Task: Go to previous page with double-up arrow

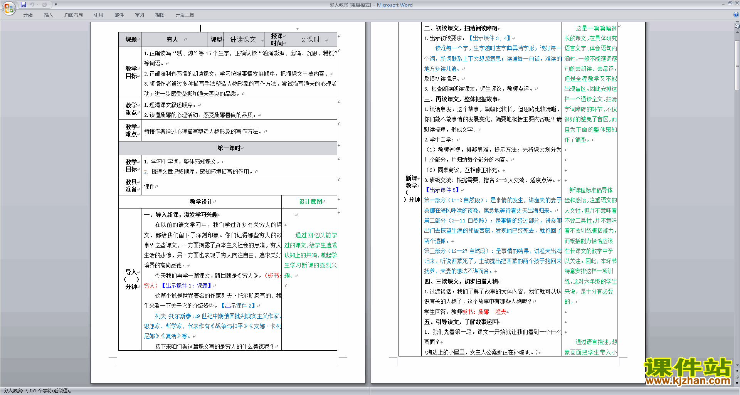Action: click(x=737, y=371)
